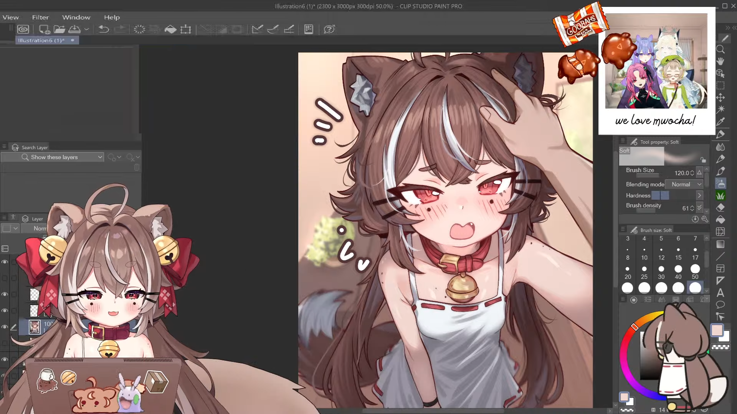Toggle eye icon of selected layer
The height and width of the screenshot is (414, 737).
click(5, 327)
